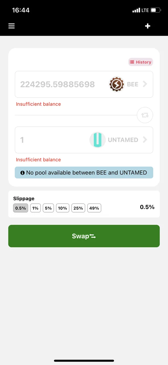Viewport: 168px width, 365px height.
Task: Choose 10% slippage tolerance
Action: [63, 208]
